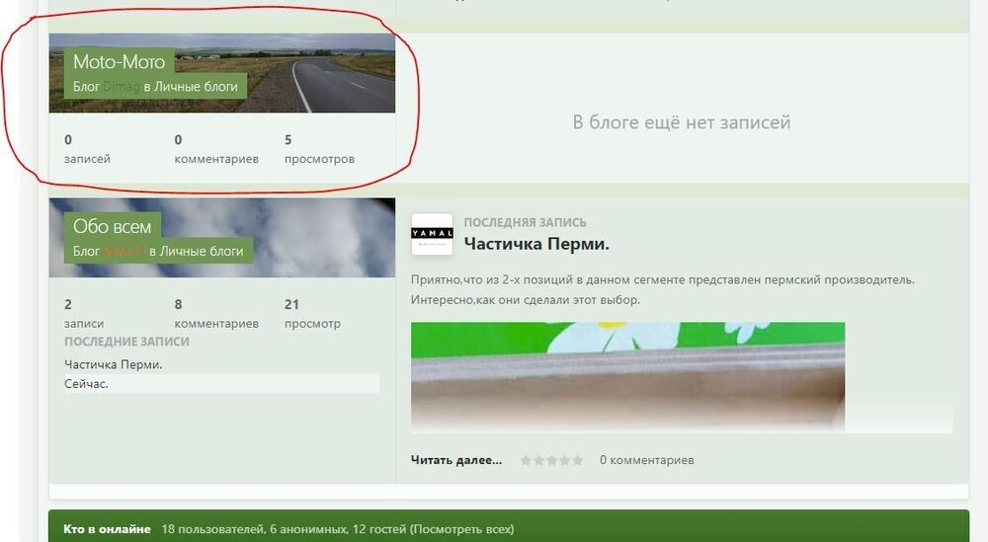Click the ПОСЛЕДНЯЯ ЗАПИСЬ label
988x542 pixels.
(x=525, y=222)
